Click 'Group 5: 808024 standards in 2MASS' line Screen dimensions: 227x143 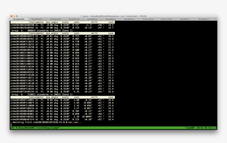point(42,31)
